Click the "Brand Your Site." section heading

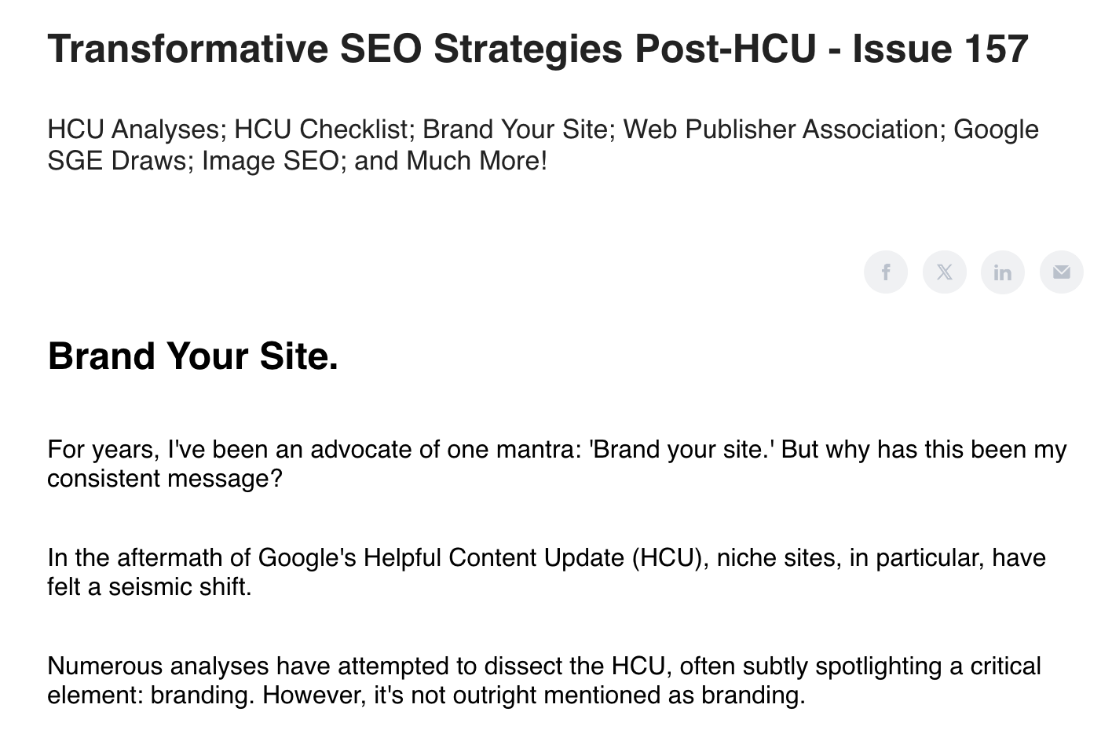click(x=192, y=356)
